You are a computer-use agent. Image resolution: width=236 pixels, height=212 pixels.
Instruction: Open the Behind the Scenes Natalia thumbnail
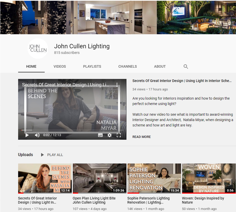pos(45,179)
